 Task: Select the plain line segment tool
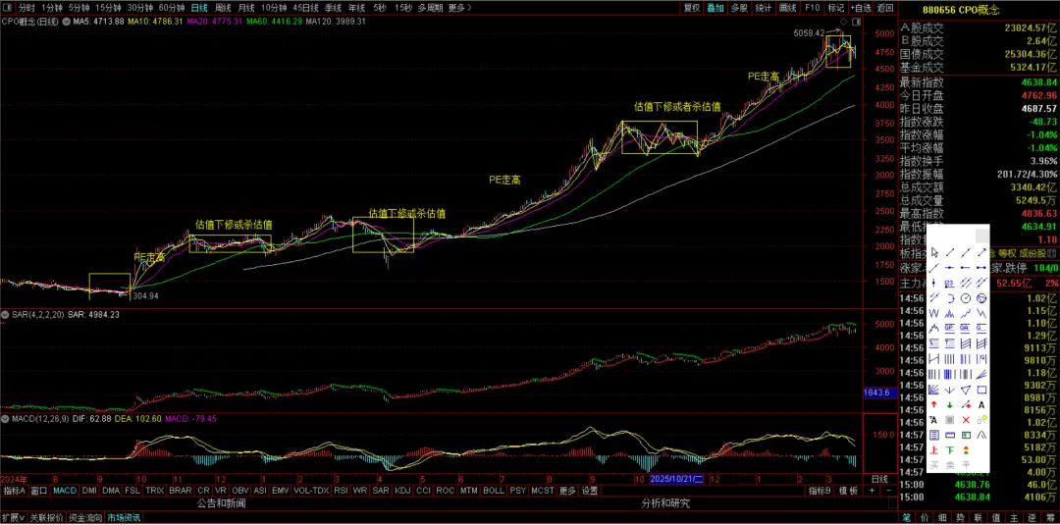(x=950, y=252)
